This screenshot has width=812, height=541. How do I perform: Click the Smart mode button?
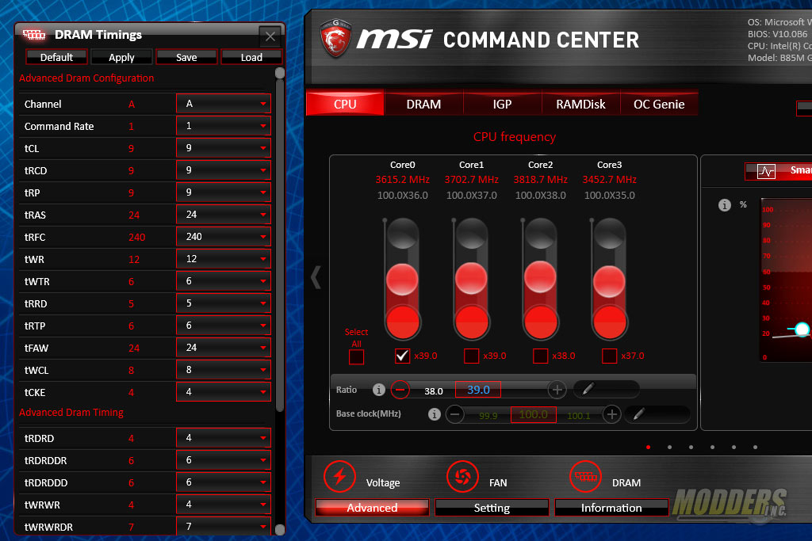[x=779, y=170]
